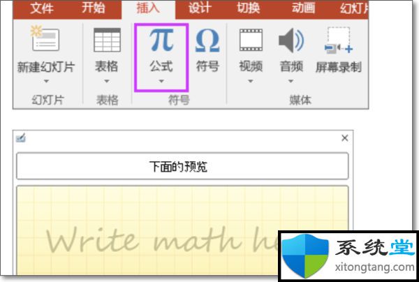Screen dimensions: 419x282
Task: Switch to the 设计 tab
Action: click(x=199, y=8)
